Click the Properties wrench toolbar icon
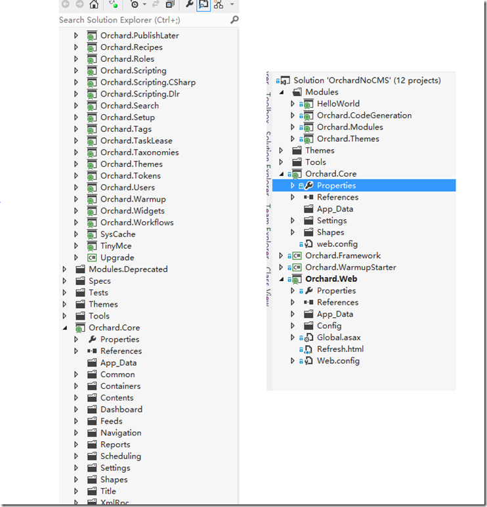This screenshot has width=487, height=507. pyautogui.click(x=190, y=4)
